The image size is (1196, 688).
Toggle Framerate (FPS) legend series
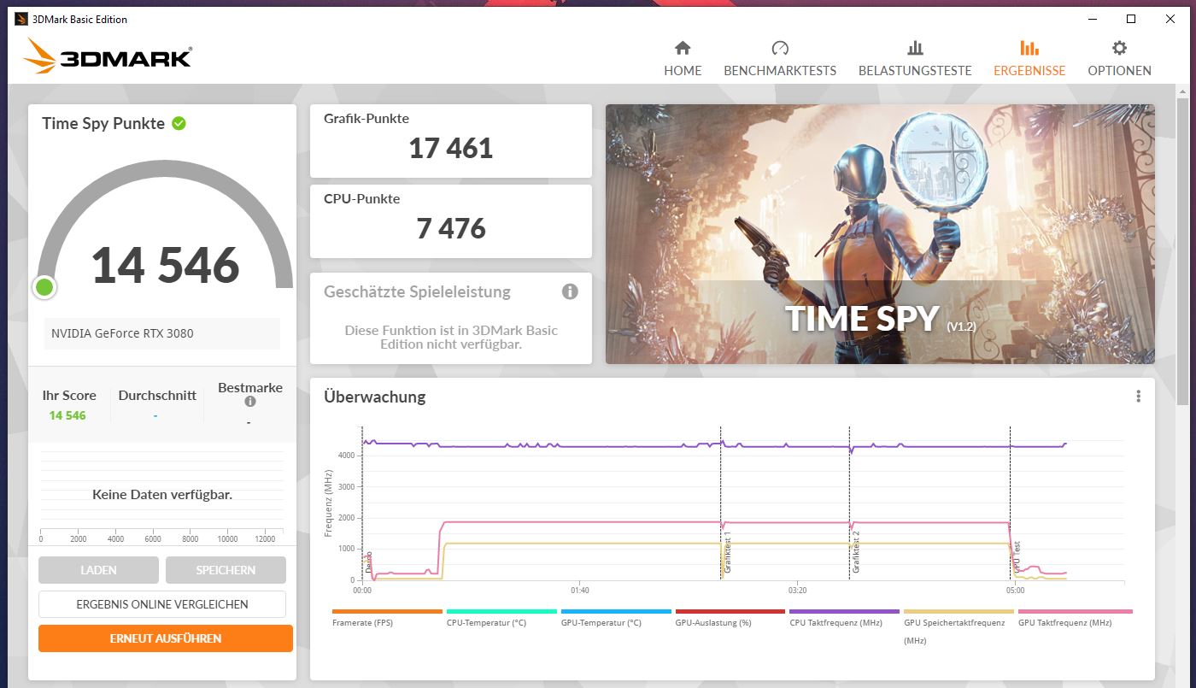(387, 620)
